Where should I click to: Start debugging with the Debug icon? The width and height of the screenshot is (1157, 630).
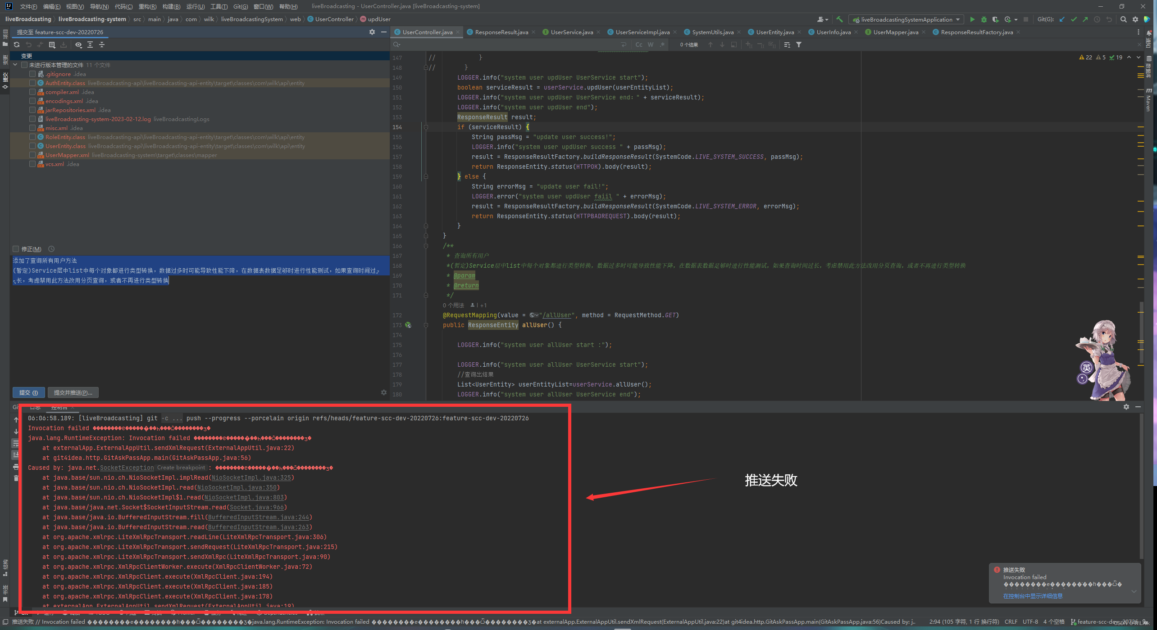tap(984, 19)
